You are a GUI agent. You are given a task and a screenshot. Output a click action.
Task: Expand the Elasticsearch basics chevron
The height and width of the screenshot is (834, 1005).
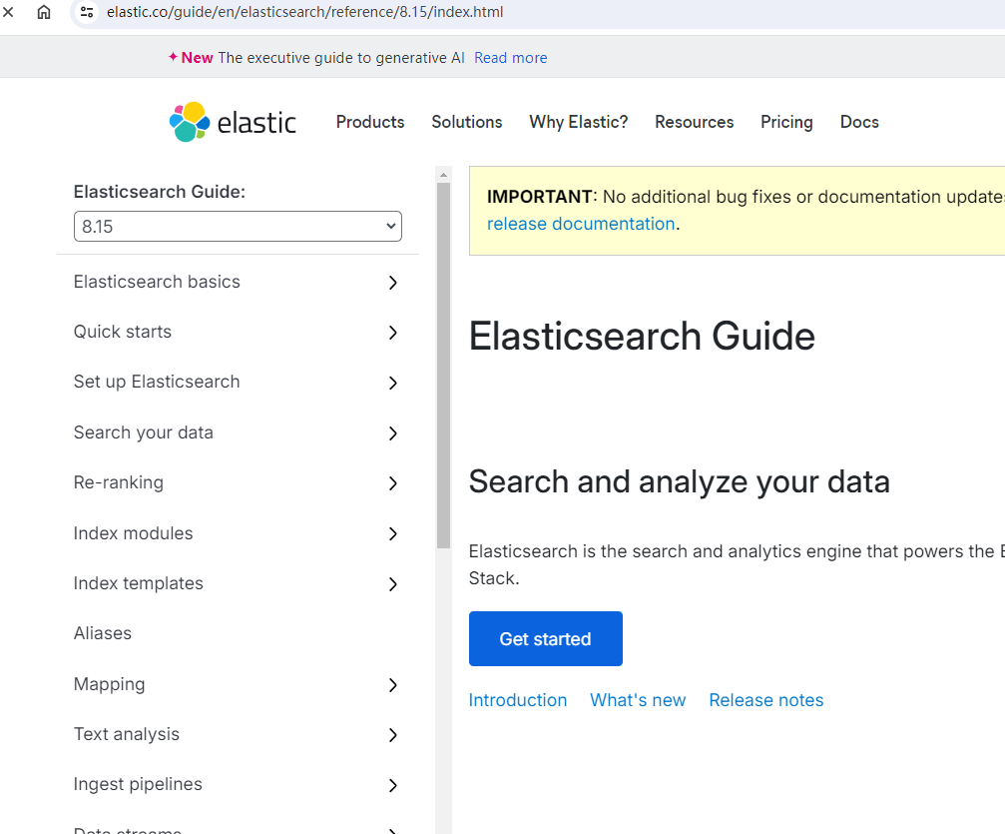click(393, 283)
